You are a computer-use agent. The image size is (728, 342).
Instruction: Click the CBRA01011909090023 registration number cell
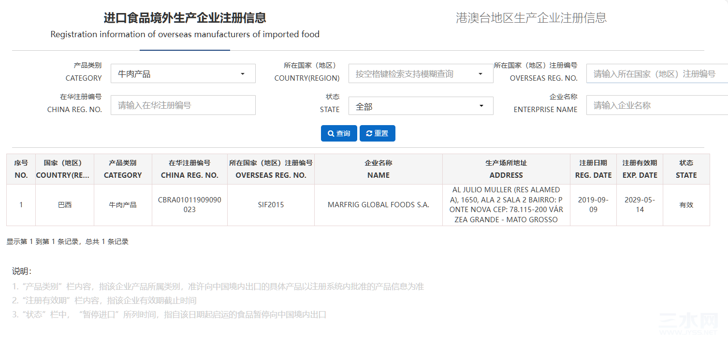click(x=189, y=205)
